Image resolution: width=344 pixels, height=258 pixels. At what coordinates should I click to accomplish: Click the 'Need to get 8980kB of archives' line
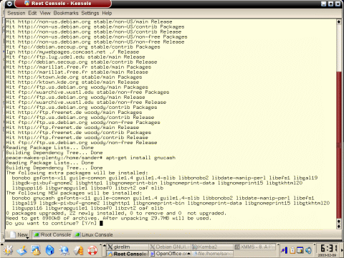pyautogui.click(x=109, y=218)
